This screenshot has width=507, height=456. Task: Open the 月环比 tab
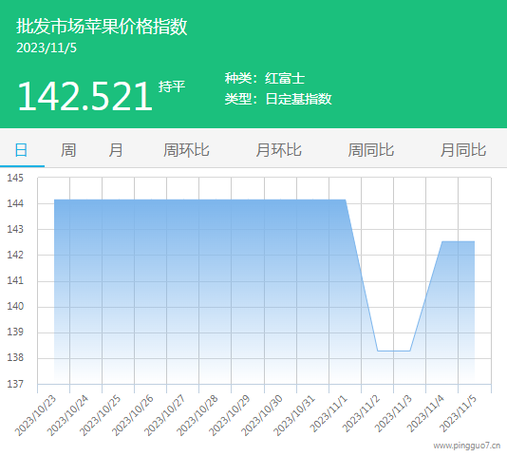point(279,150)
